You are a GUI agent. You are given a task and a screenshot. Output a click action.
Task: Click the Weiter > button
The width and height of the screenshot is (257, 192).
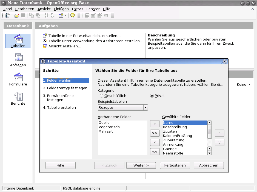pos(141,165)
